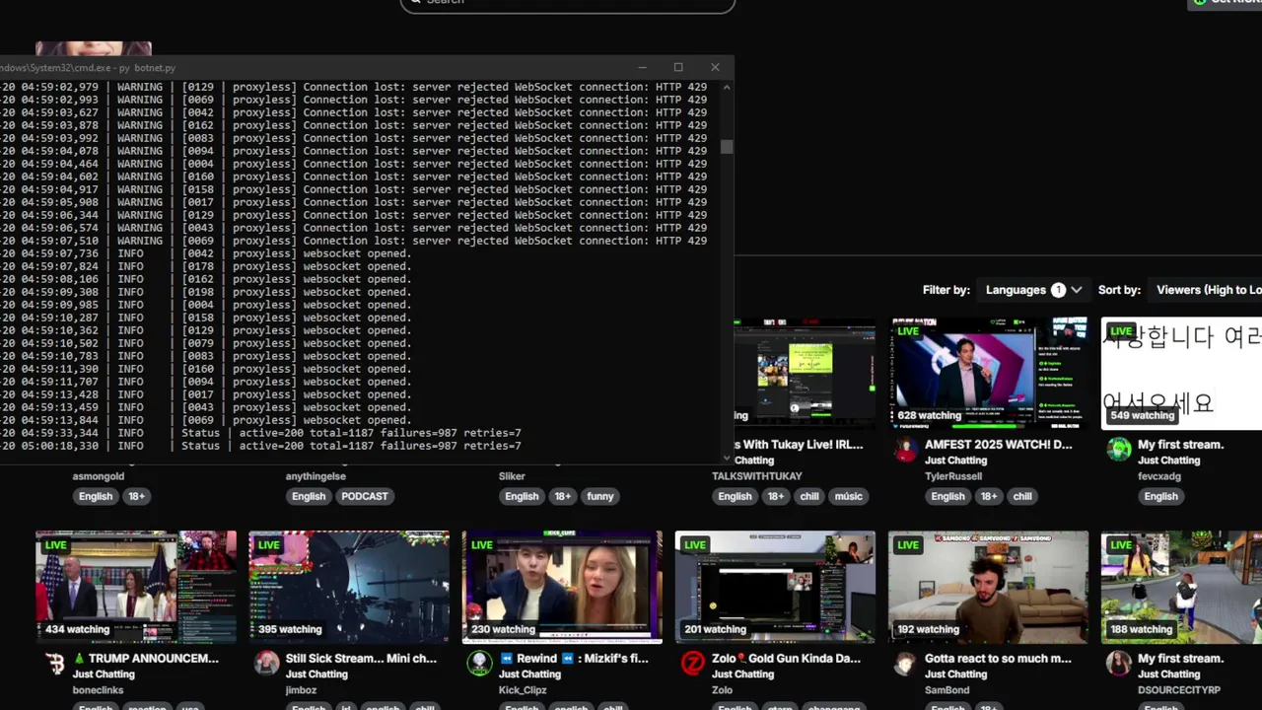The width and height of the screenshot is (1262, 710).
Task: Open TylerRussell's AMFEST 2025 stream thumbnail
Action: pyautogui.click(x=988, y=374)
